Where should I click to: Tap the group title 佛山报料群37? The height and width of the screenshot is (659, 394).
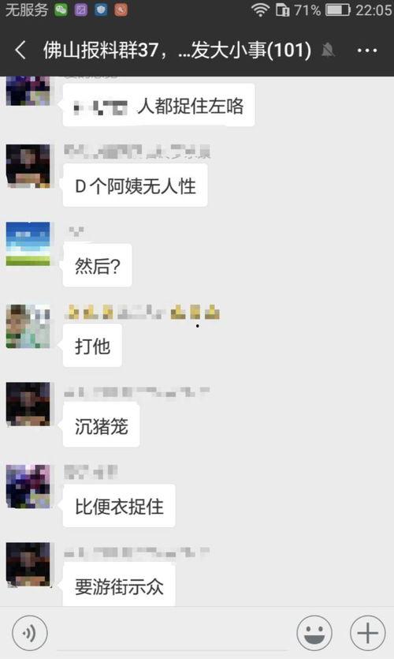pos(100,51)
